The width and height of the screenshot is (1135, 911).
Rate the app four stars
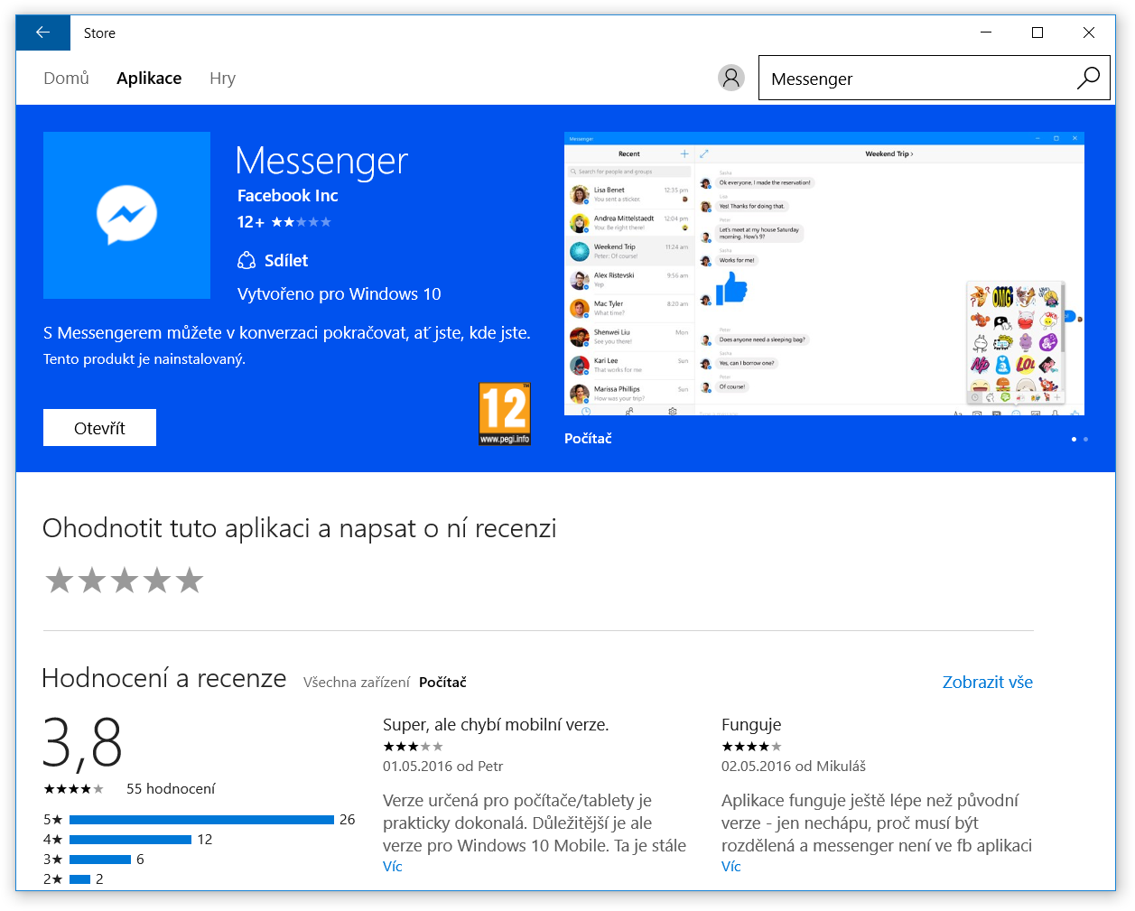coord(157,581)
